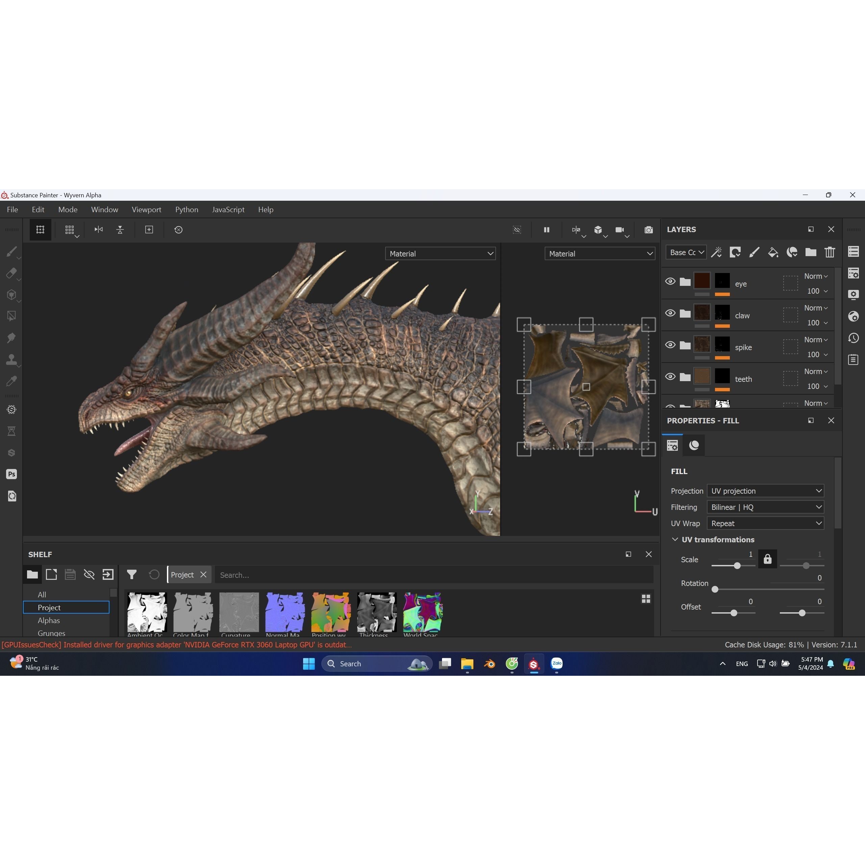
Task: Toggle the Scale lock ratio button
Action: [x=767, y=559]
